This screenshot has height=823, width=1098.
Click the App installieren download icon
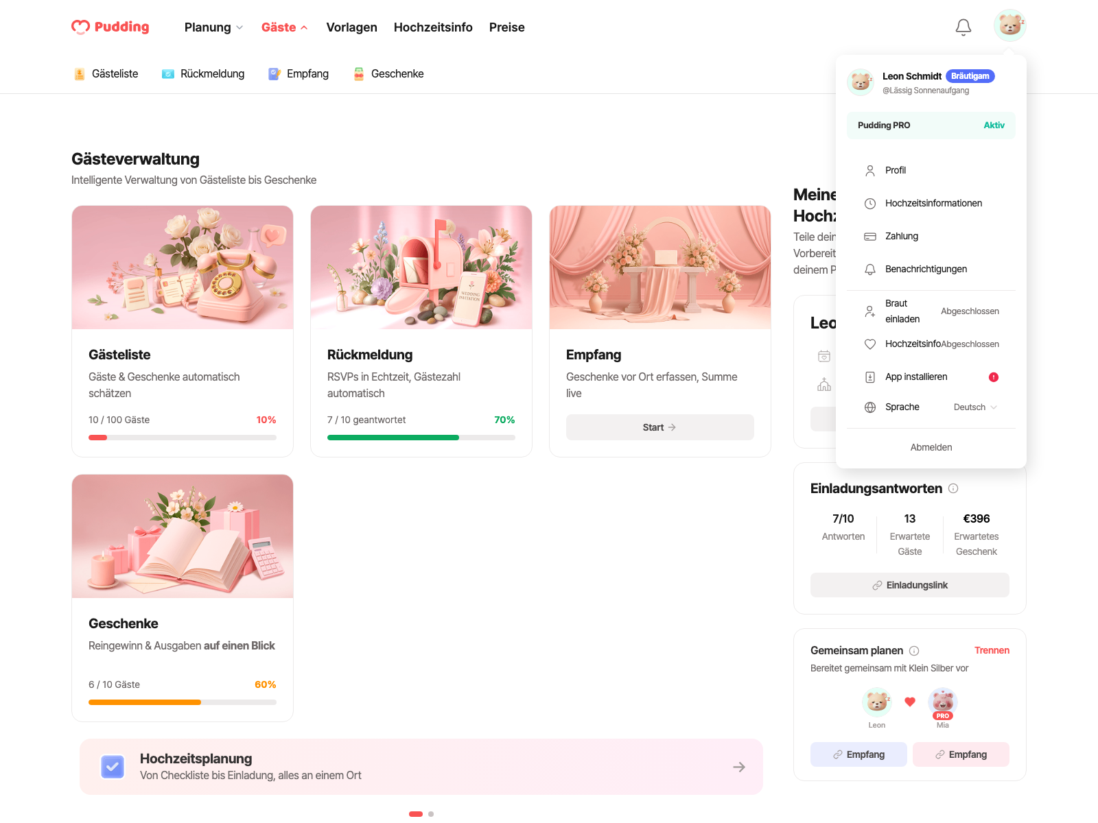[870, 377]
